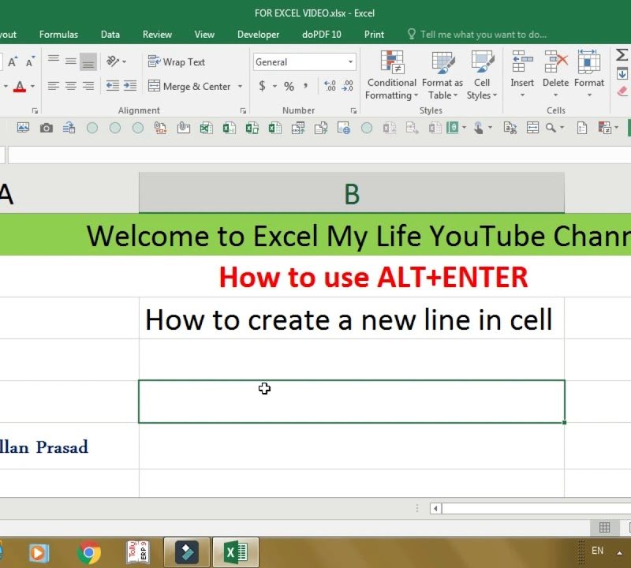The height and width of the screenshot is (568, 631).
Task: Switch to the Data tab
Action: coord(110,35)
